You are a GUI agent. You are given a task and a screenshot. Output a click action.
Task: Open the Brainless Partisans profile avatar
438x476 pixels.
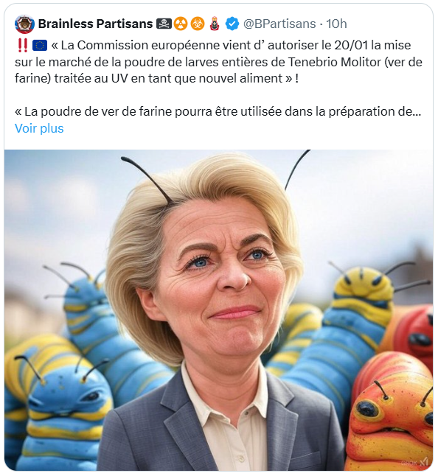click(24, 24)
